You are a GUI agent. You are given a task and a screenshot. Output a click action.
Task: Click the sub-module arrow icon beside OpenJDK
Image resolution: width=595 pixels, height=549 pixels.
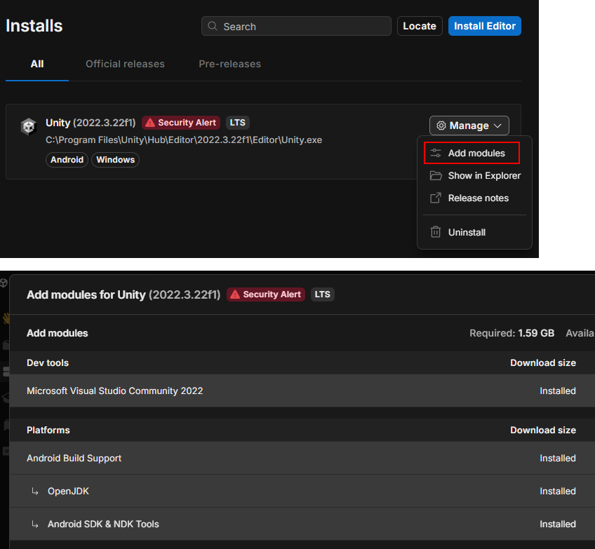click(x=35, y=492)
